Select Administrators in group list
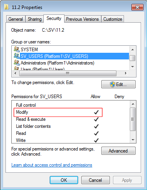Image resolution: width=147 pixels, height=190 pixels. (57, 63)
